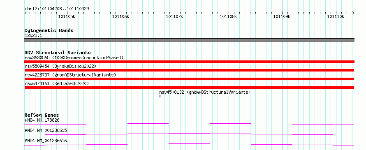Select the RefSeq Genes track title
This screenshot has width=366, height=150.
[x=42, y=115]
